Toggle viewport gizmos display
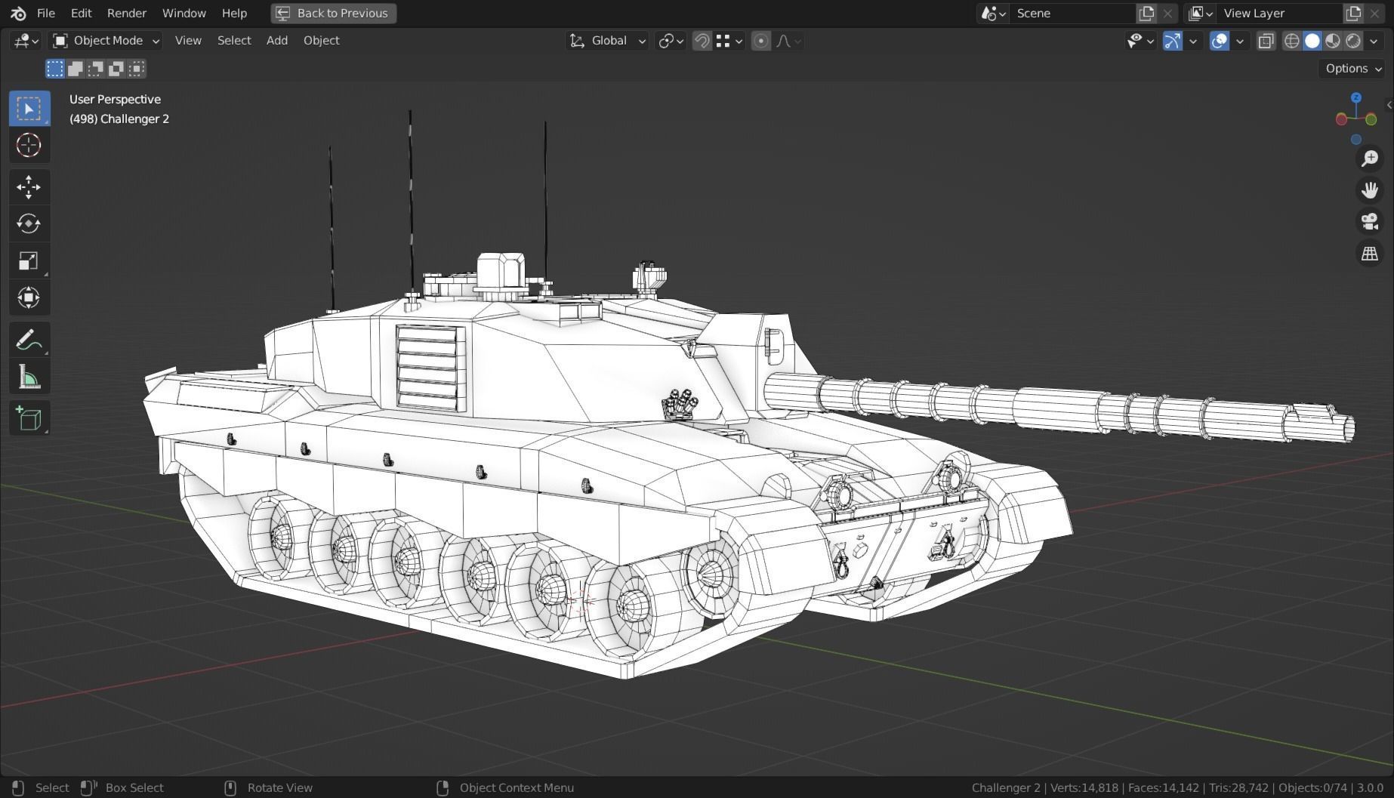The image size is (1394, 798). [1172, 41]
